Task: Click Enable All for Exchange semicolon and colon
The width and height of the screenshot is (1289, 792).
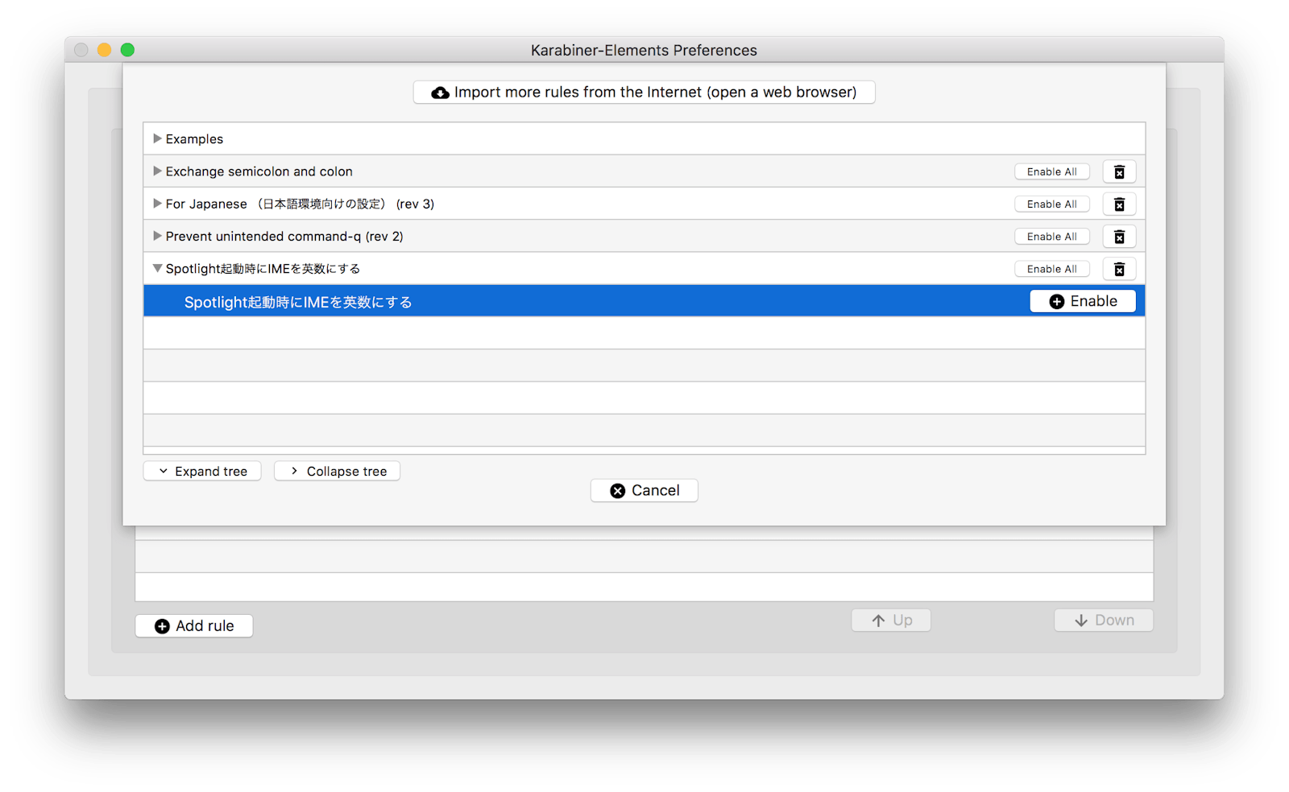Action: point(1051,171)
